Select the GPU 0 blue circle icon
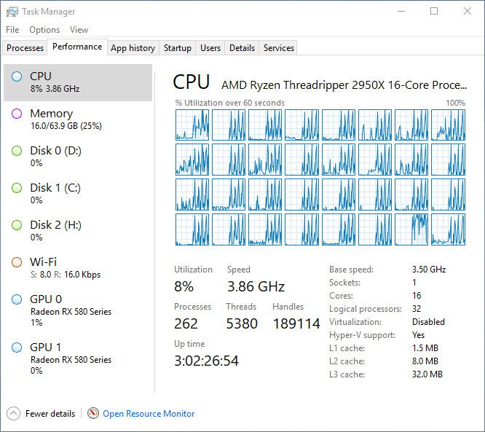Viewport: 485px width, 432px height. 17,299
